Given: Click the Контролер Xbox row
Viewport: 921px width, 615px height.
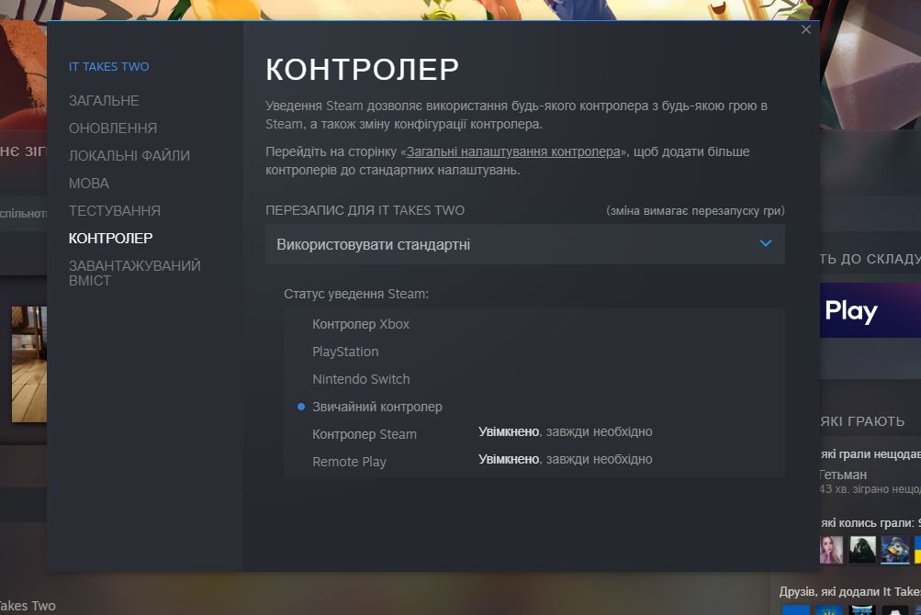Looking at the screenshot, I should click(534, 324).
